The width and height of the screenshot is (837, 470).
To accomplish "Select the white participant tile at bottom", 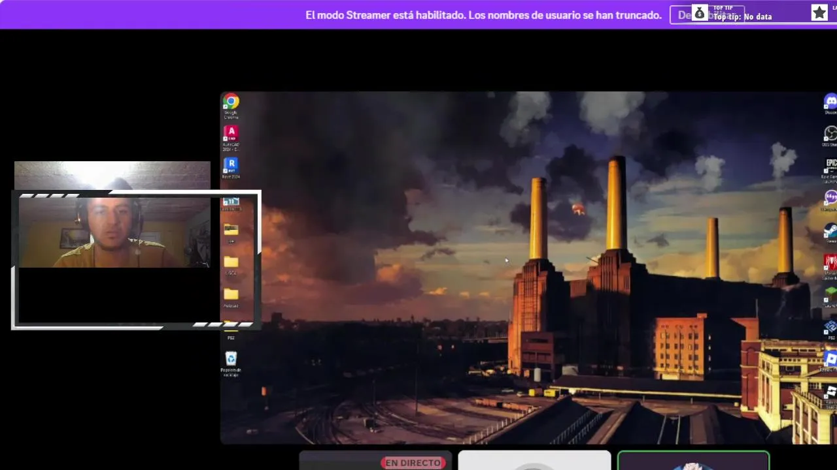I will pos(534,460).
